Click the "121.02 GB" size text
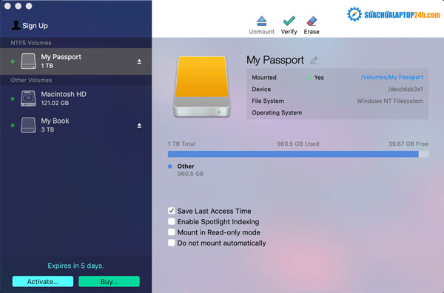This screenshot has width=444, height=293. click(55, 103)
